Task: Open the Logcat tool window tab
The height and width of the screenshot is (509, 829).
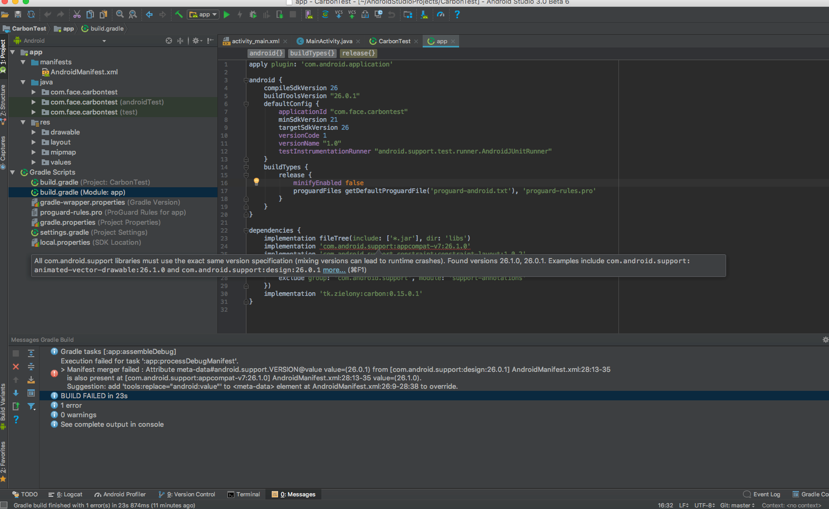Action: point(65,494)
